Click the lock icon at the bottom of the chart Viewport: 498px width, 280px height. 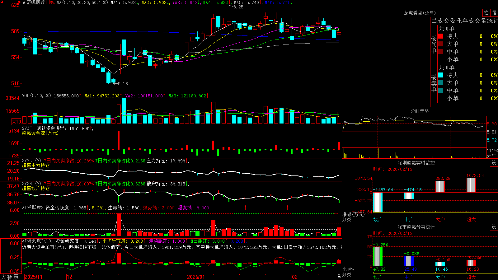click(x=339, y=276)
